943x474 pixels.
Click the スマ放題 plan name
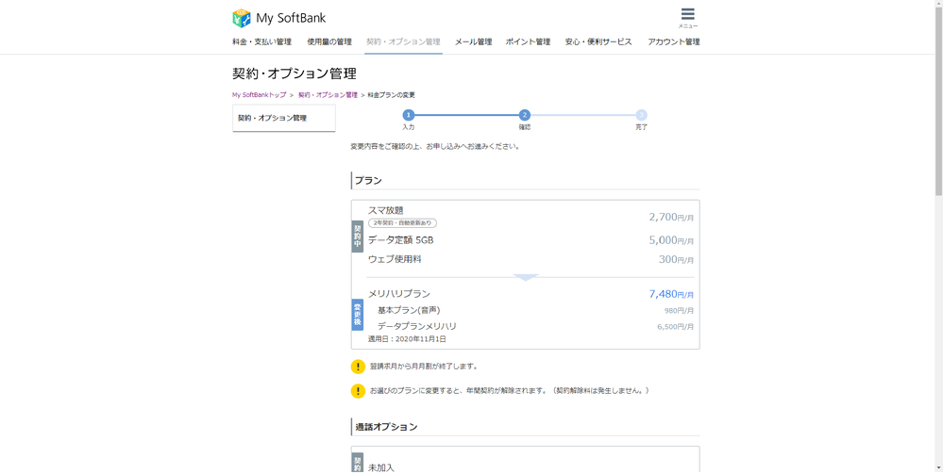pos(385,210)
